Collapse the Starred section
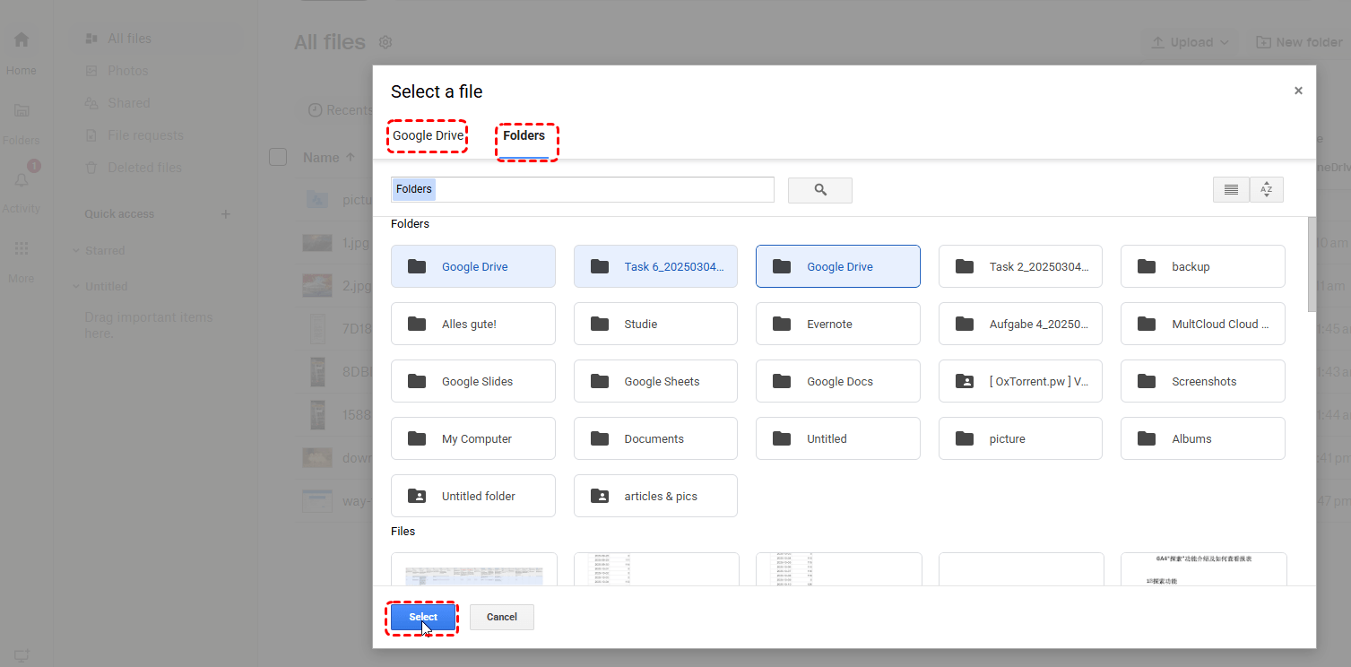1351x667 pixels. click(76, 251)
